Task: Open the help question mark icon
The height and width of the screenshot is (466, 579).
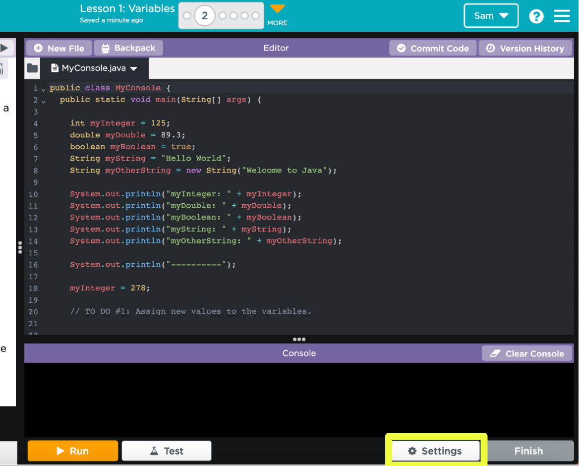Action: [536, 16]
